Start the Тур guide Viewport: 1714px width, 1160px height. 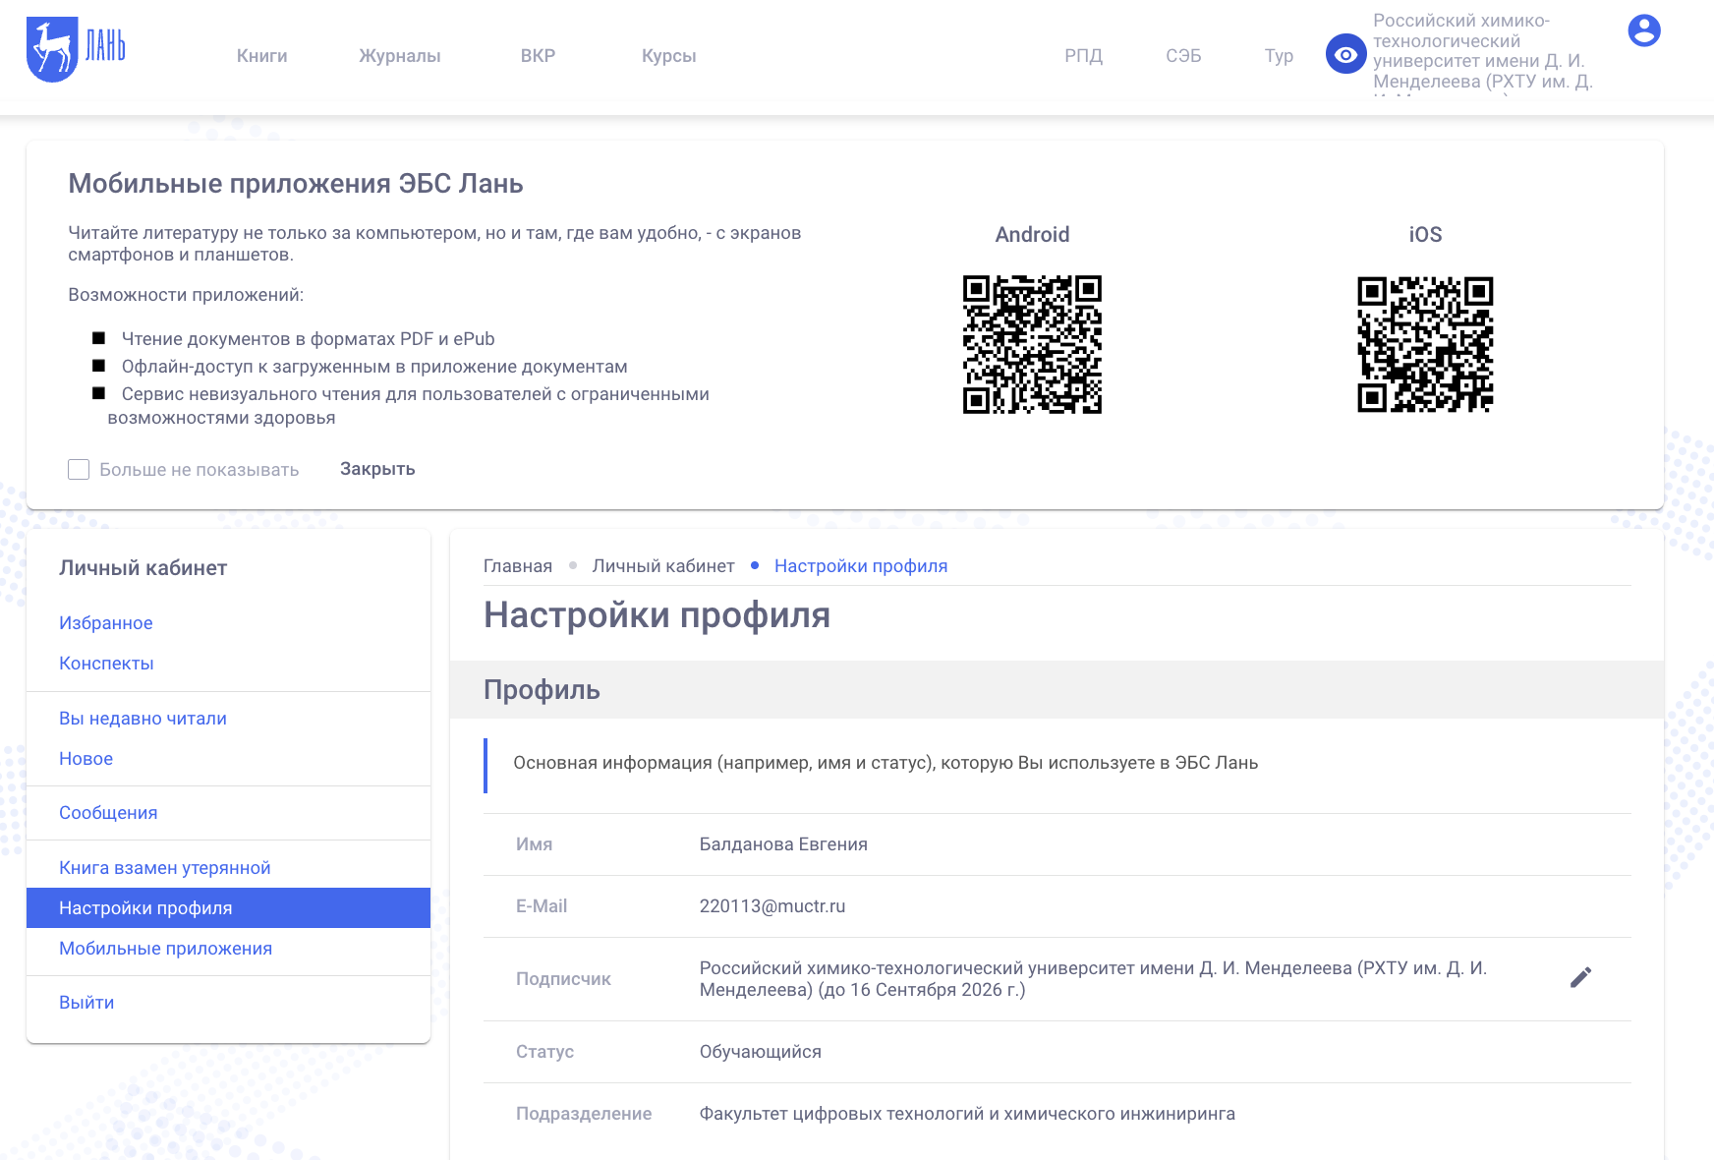(1278, 56)
